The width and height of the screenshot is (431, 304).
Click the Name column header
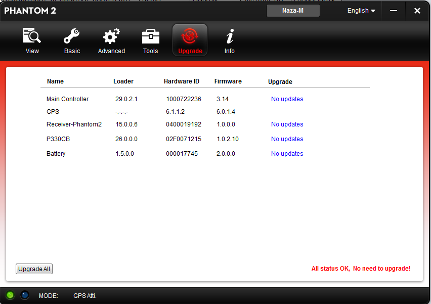(55, 81)
